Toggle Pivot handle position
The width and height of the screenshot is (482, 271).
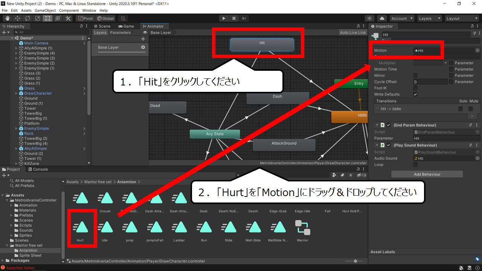[85, 18]
